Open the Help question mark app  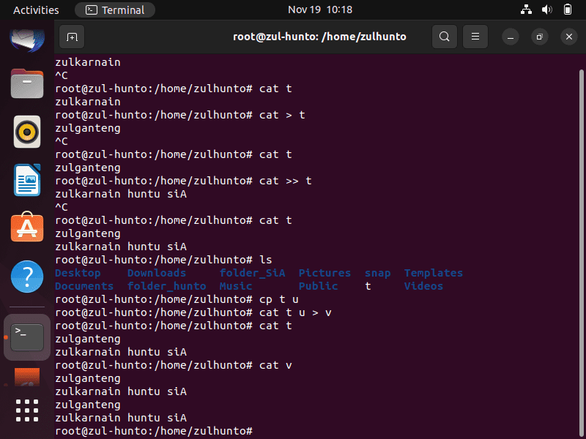tap(27, 277)
